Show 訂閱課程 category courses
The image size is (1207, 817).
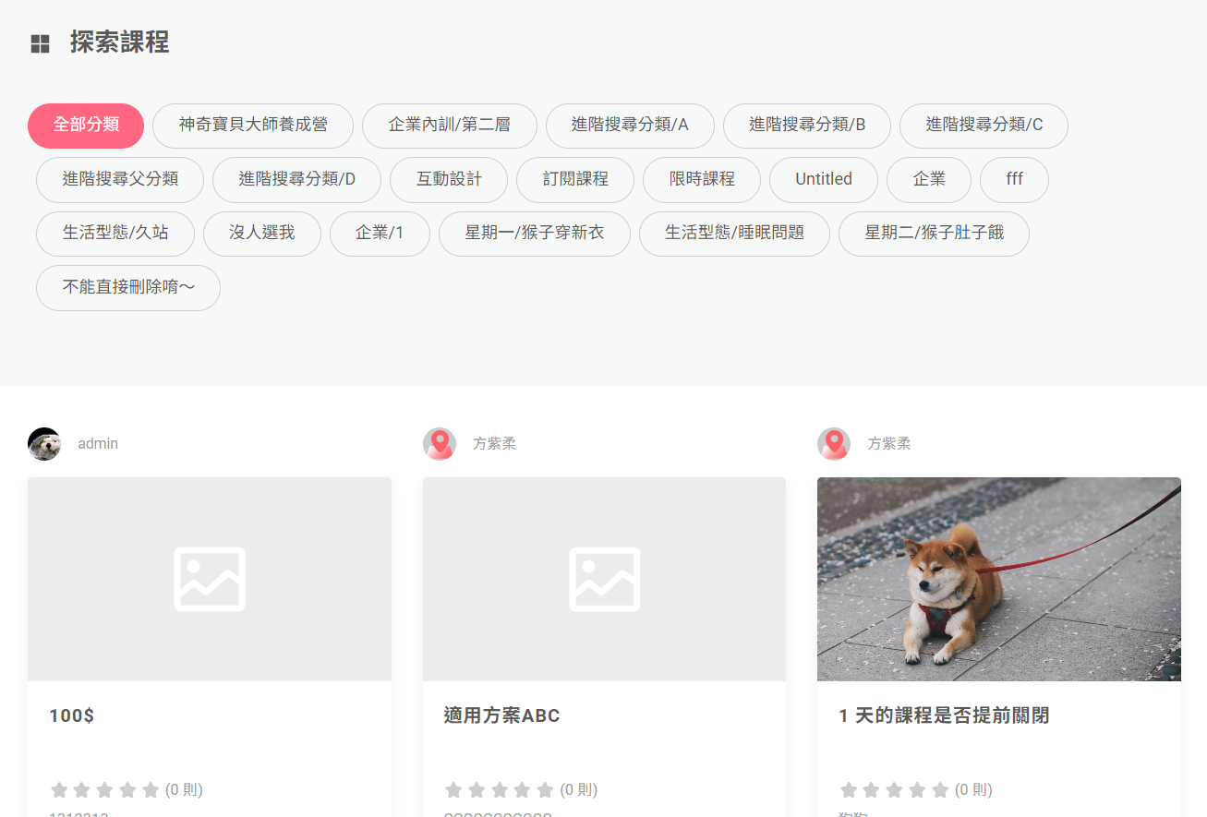point(575,180)
